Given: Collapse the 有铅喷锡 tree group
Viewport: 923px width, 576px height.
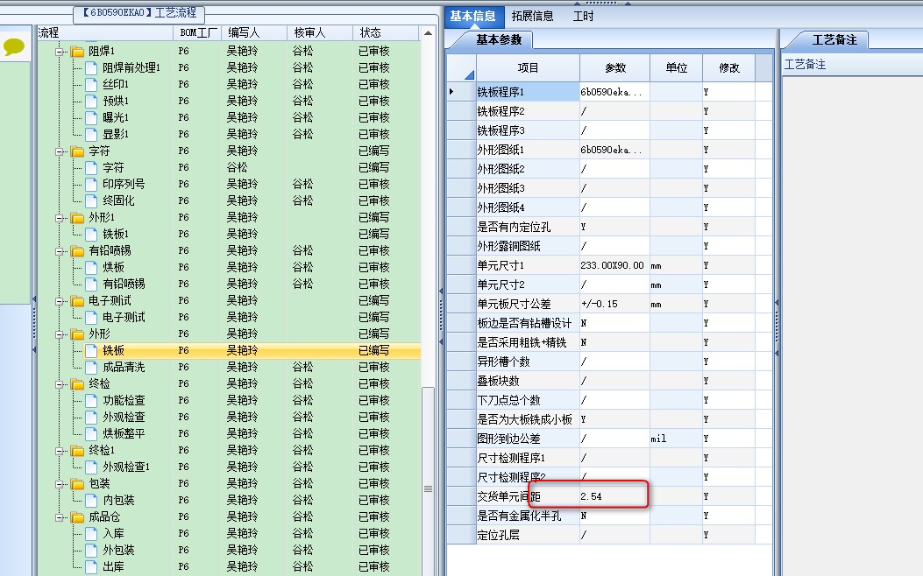Looking at the screenshot, I should [60, 251].
